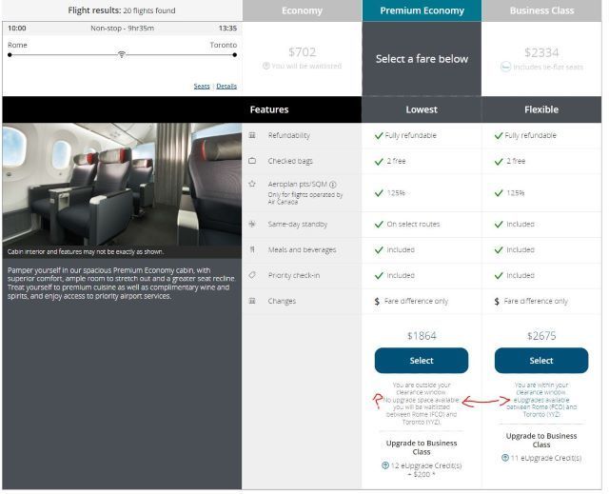
Task: Open the Premium Economy tab
Action: [x=422, y=11]
